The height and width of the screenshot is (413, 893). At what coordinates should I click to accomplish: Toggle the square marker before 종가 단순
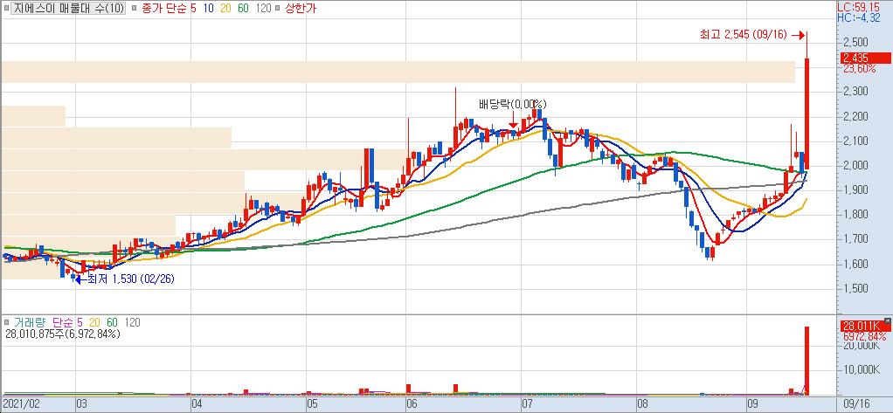[134, 9]
